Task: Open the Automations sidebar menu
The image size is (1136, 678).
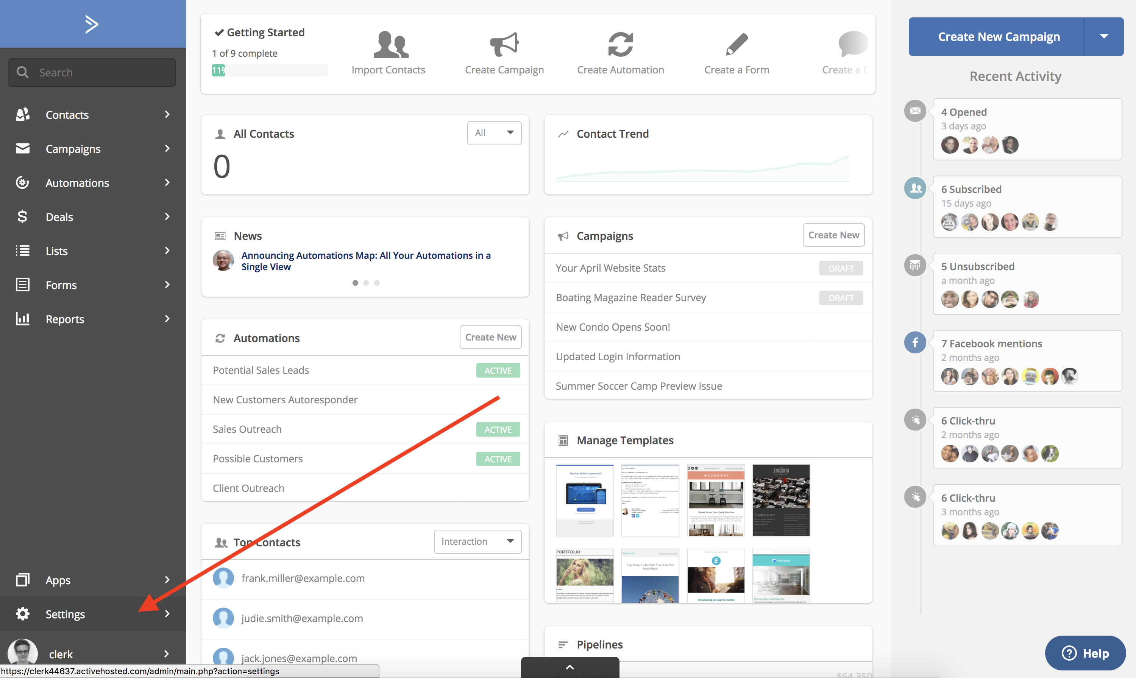Action: point(77,183)
